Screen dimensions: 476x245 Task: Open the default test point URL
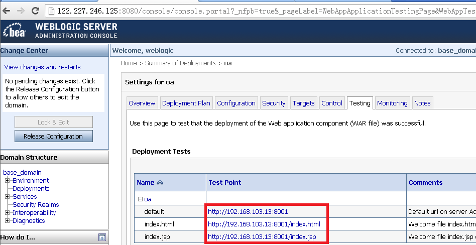click(x=248, y=211)
